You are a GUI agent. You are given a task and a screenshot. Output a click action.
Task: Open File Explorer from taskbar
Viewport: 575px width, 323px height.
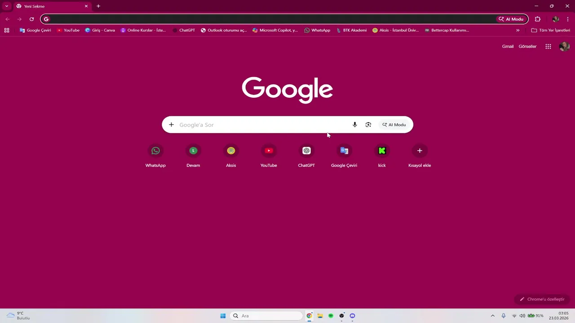320,316
